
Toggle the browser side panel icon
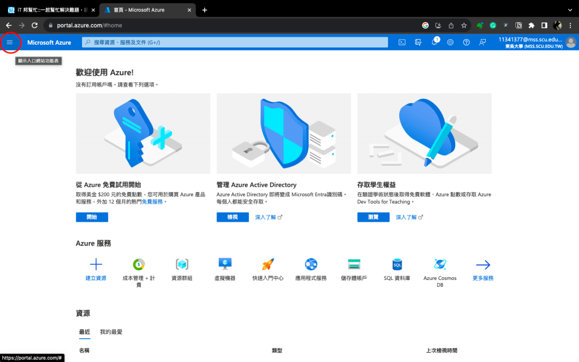pyautogui.click(x=545, y=25)
